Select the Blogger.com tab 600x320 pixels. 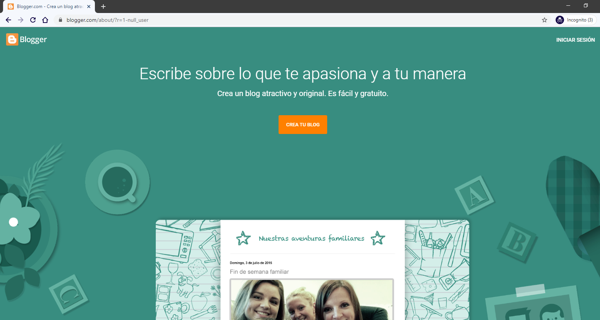coord(49,7)
